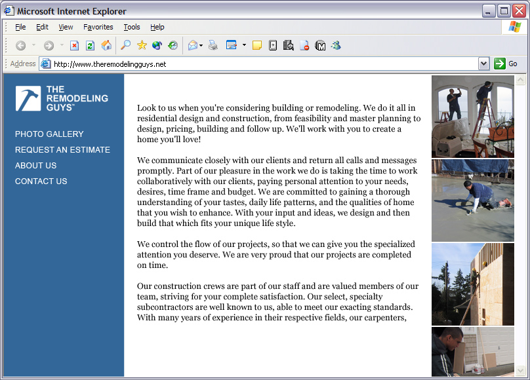Click in the address URL field

click(262, 64)
